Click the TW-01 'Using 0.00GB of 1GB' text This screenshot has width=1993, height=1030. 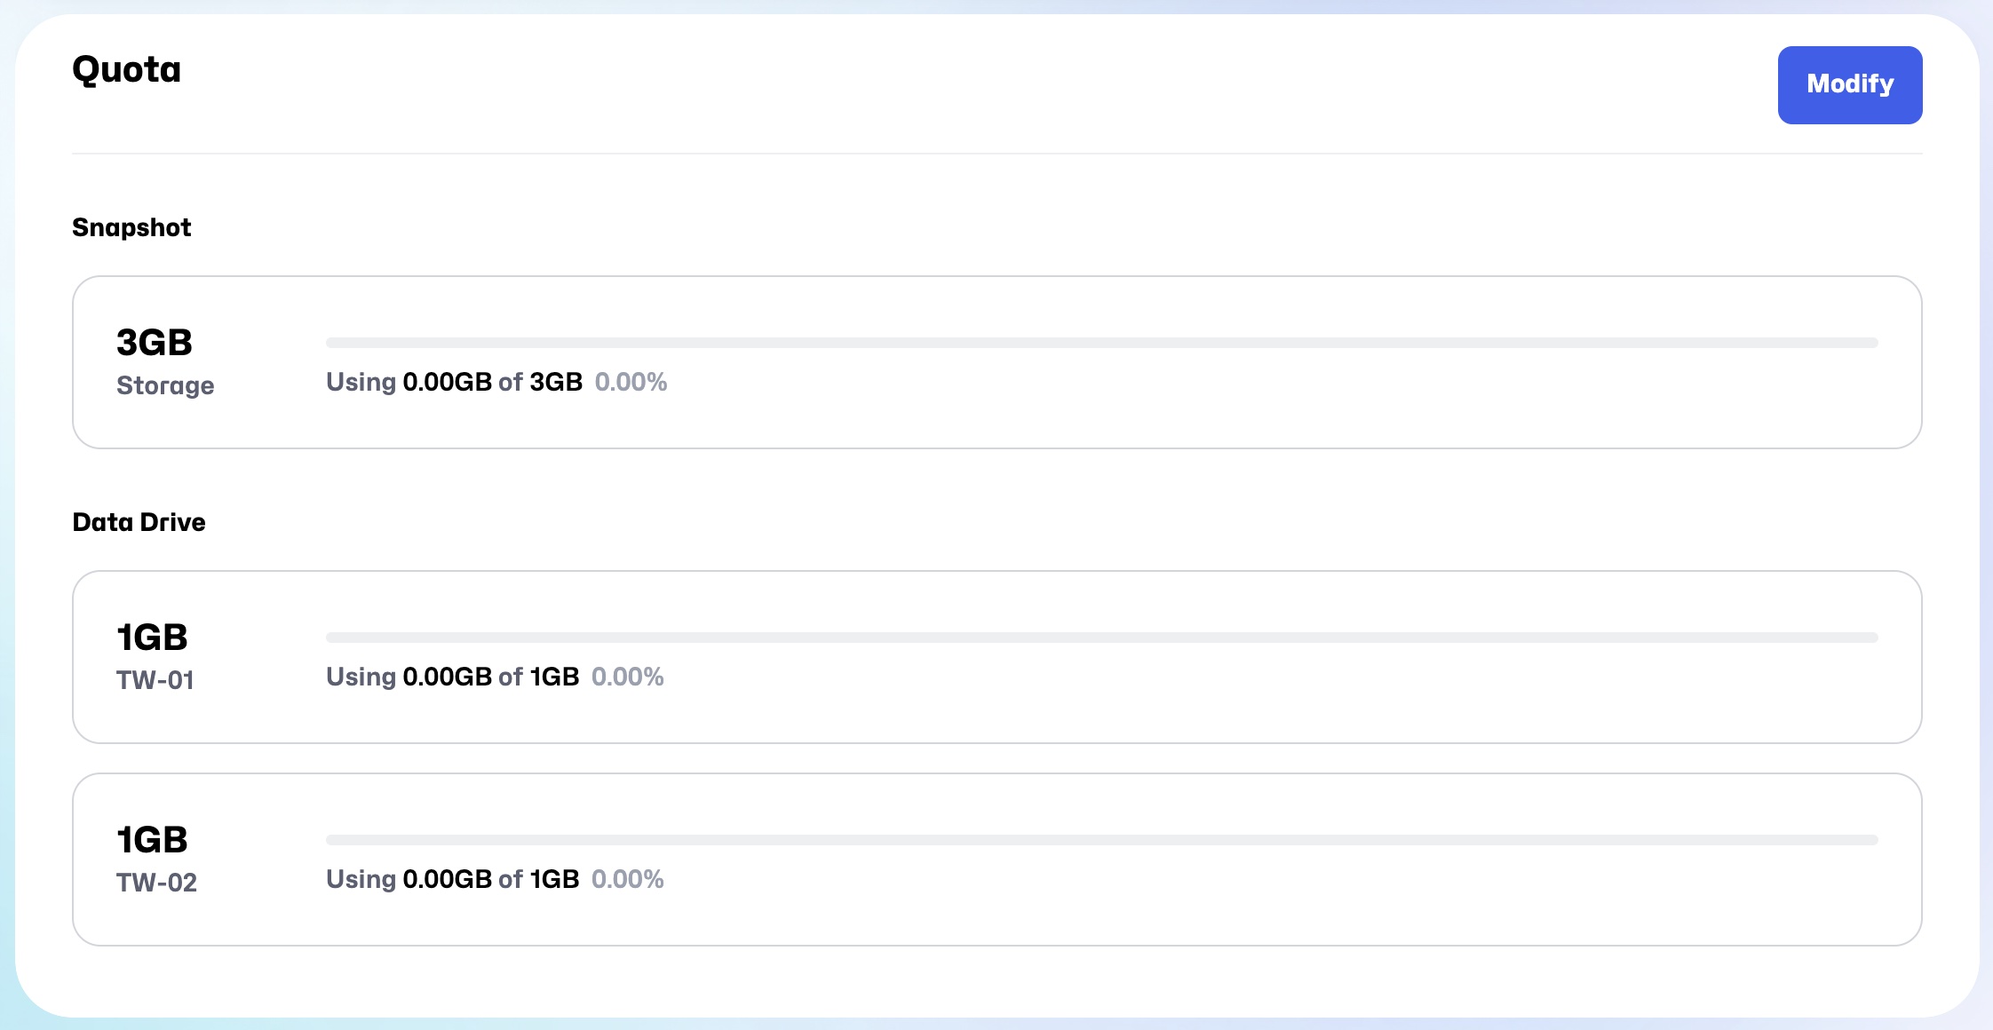click(452, 677)
